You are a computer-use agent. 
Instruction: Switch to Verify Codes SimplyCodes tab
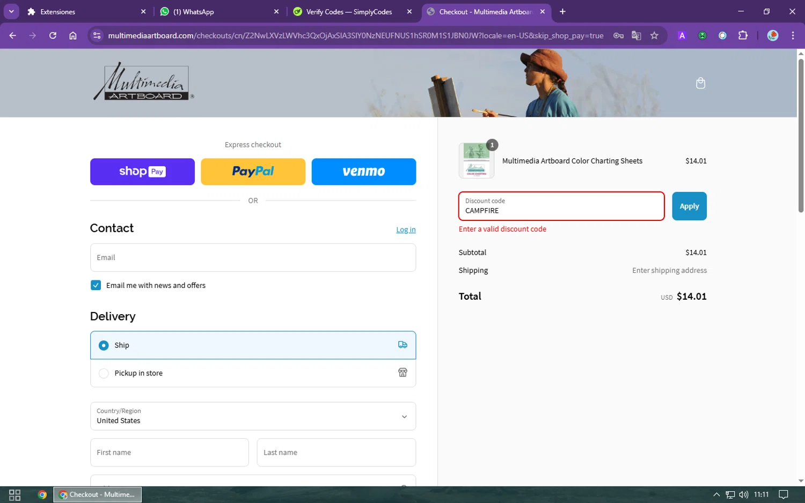[x=352, y=11]
